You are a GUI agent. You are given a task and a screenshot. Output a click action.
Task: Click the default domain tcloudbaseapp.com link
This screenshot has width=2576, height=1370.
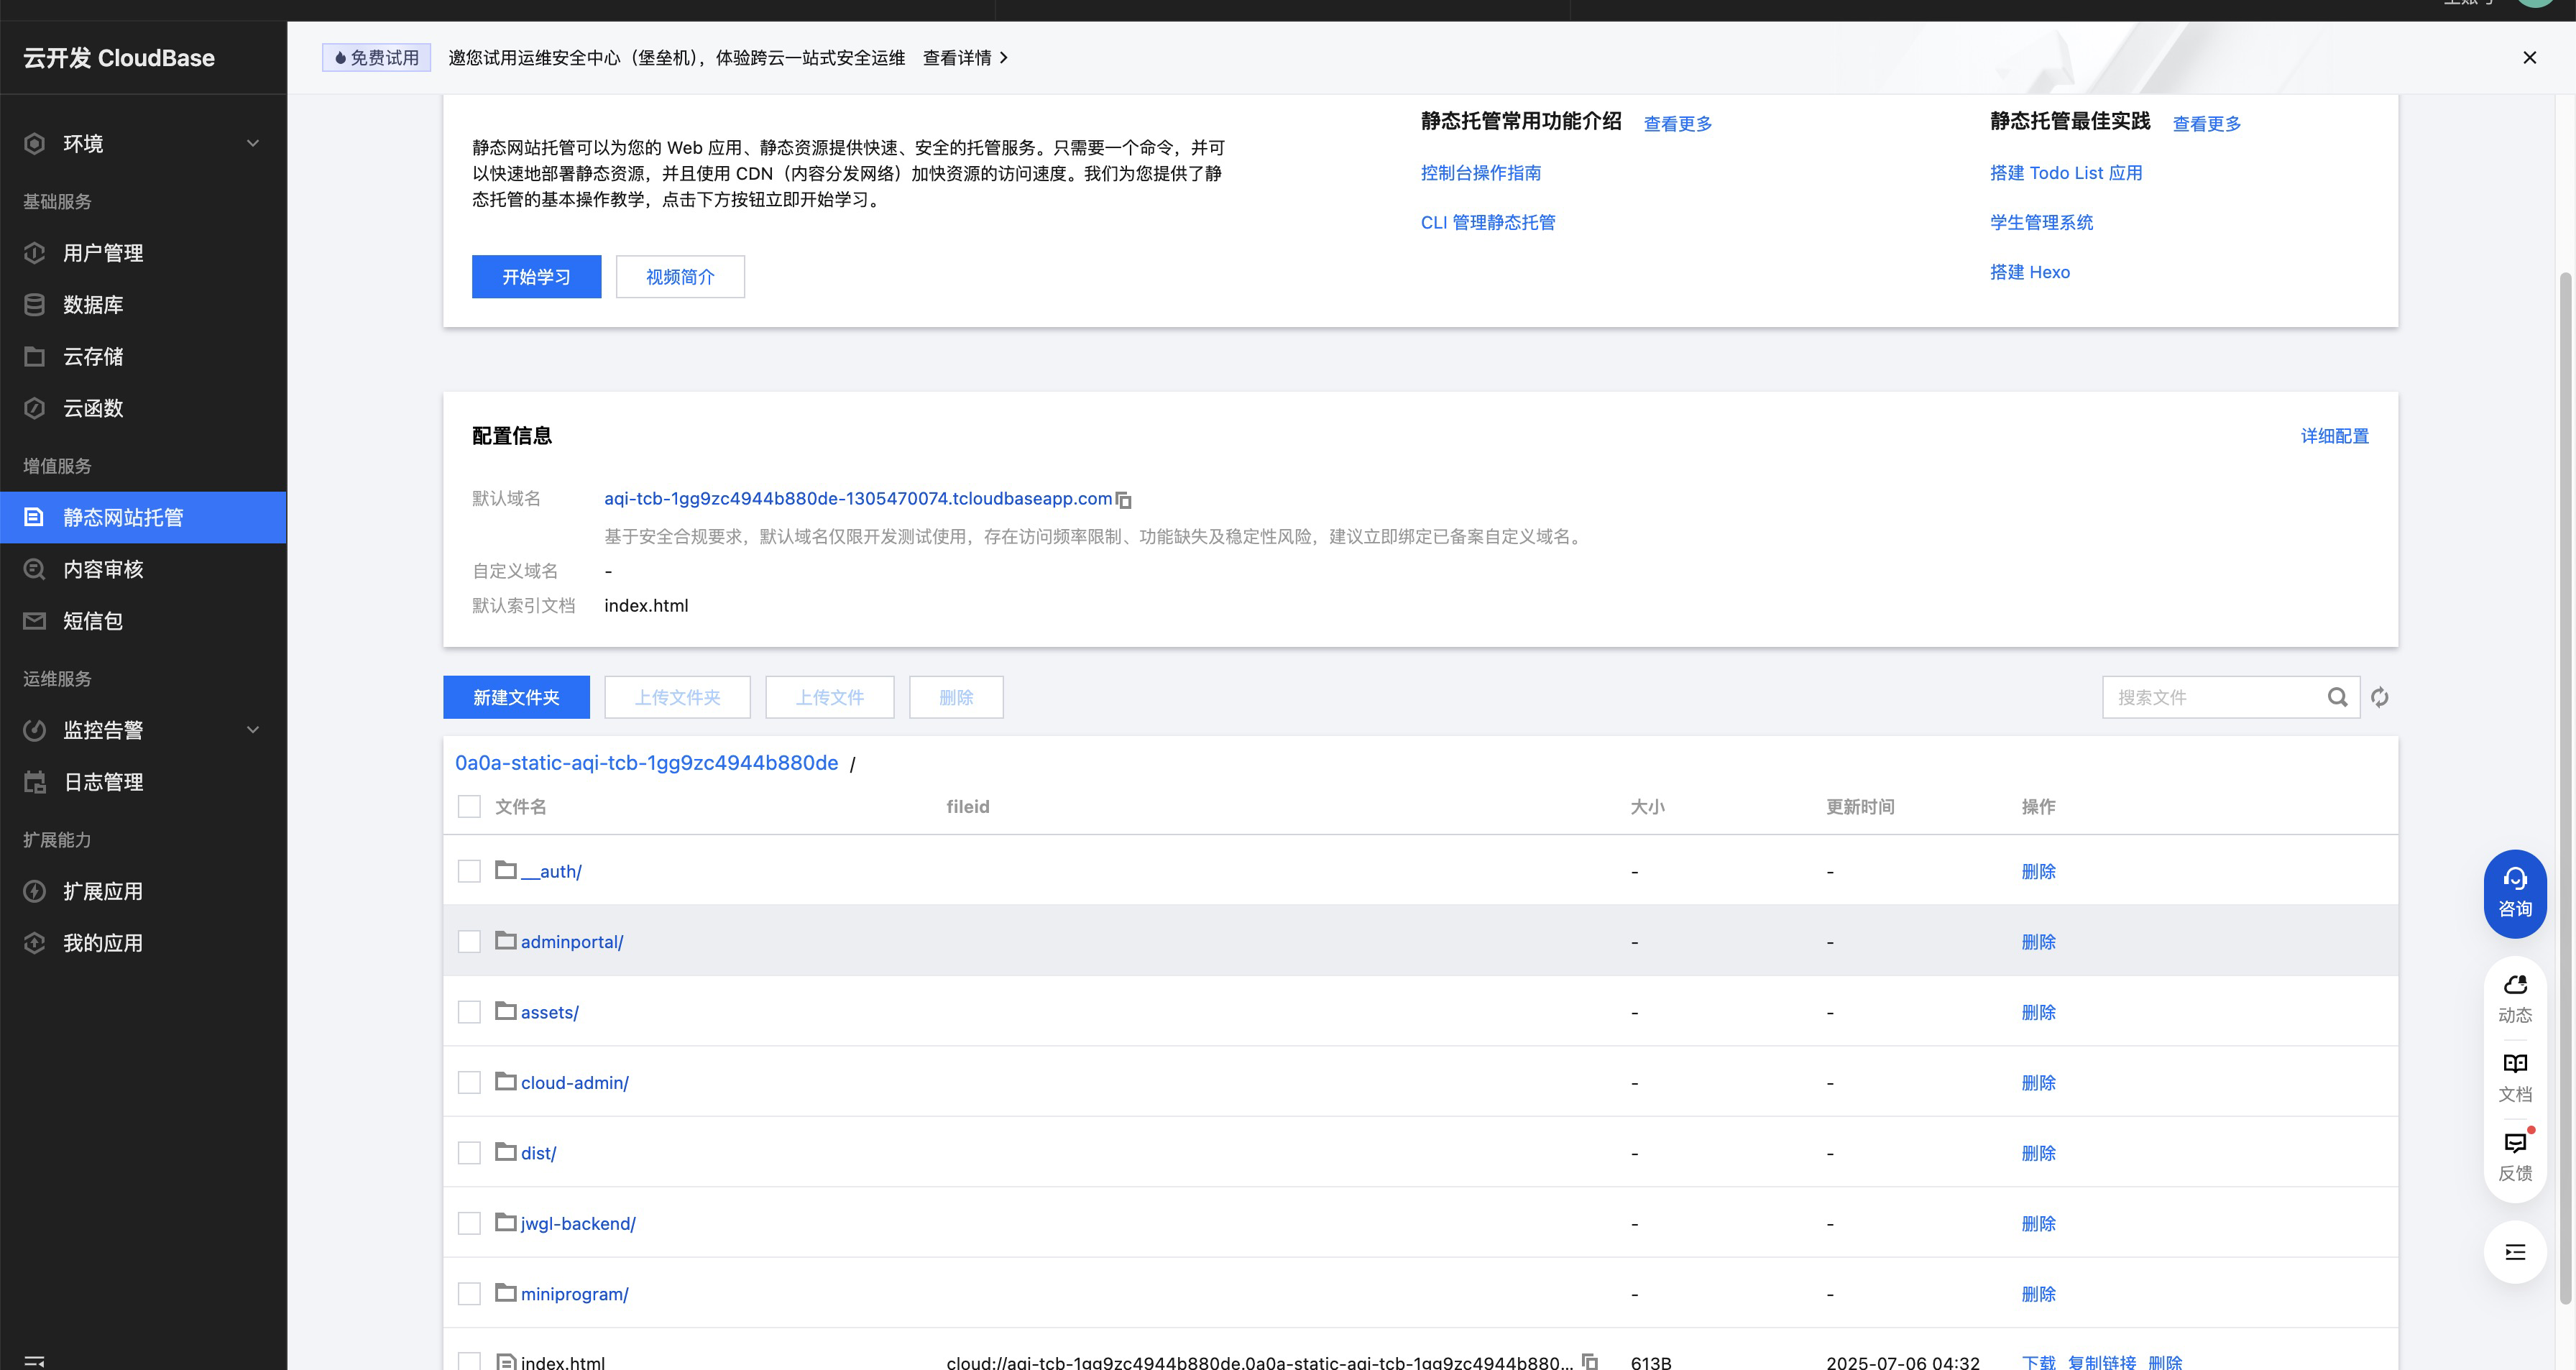click(858, 498)
